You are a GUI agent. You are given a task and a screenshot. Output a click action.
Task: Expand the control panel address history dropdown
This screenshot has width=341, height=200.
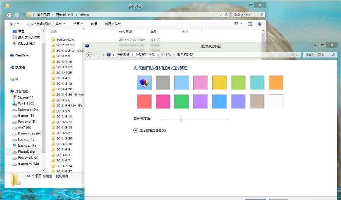click(x=292, y=55)
